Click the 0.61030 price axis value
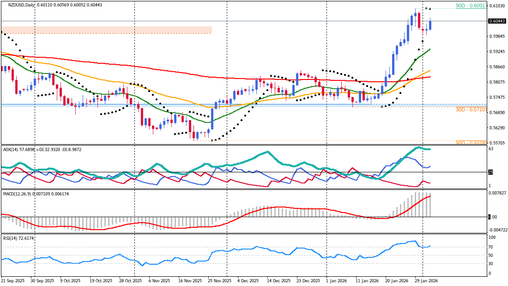 (497, 6)
